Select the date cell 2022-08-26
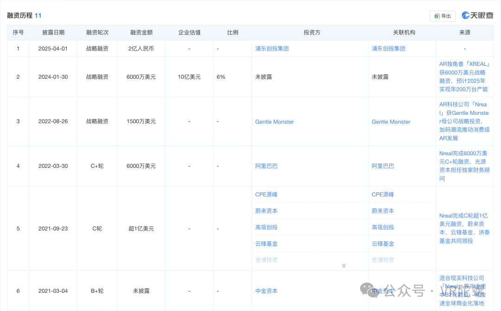501x311 pixels. click(x=53, y=121)
